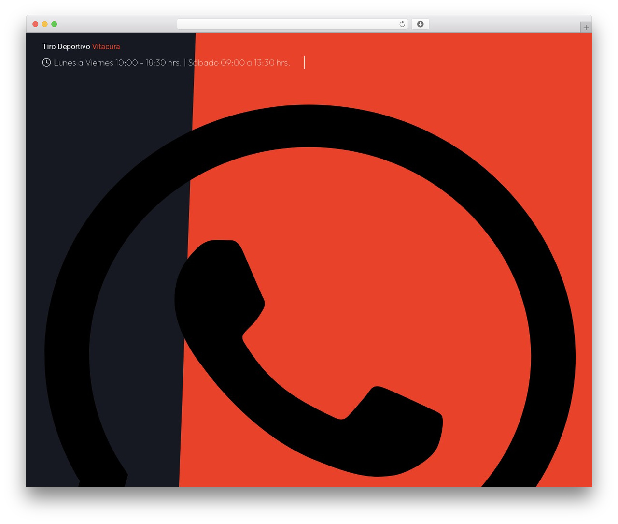Screen dimensions: 618x524
Task: Click the browser reload icon
Action: (x=402, y=24)
